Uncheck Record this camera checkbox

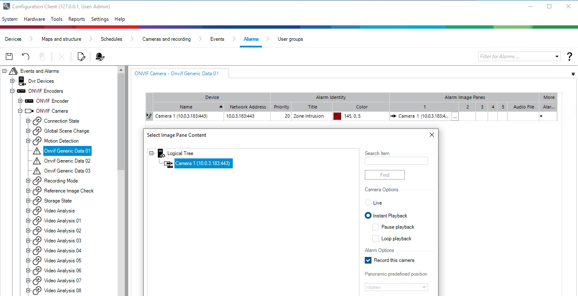tap(368, 260)
